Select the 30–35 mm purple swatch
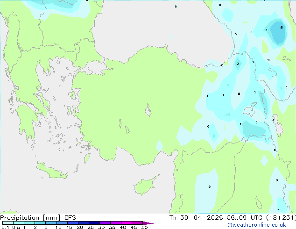Viewport: 296px width, 229px height. click(105, 223)
